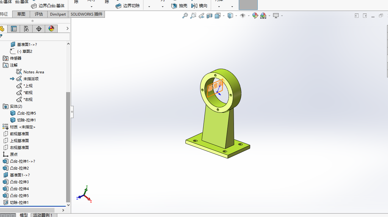This screenshot has height=217, width=388.
Task: Click the Apply Scene icon
Action: 263,16
